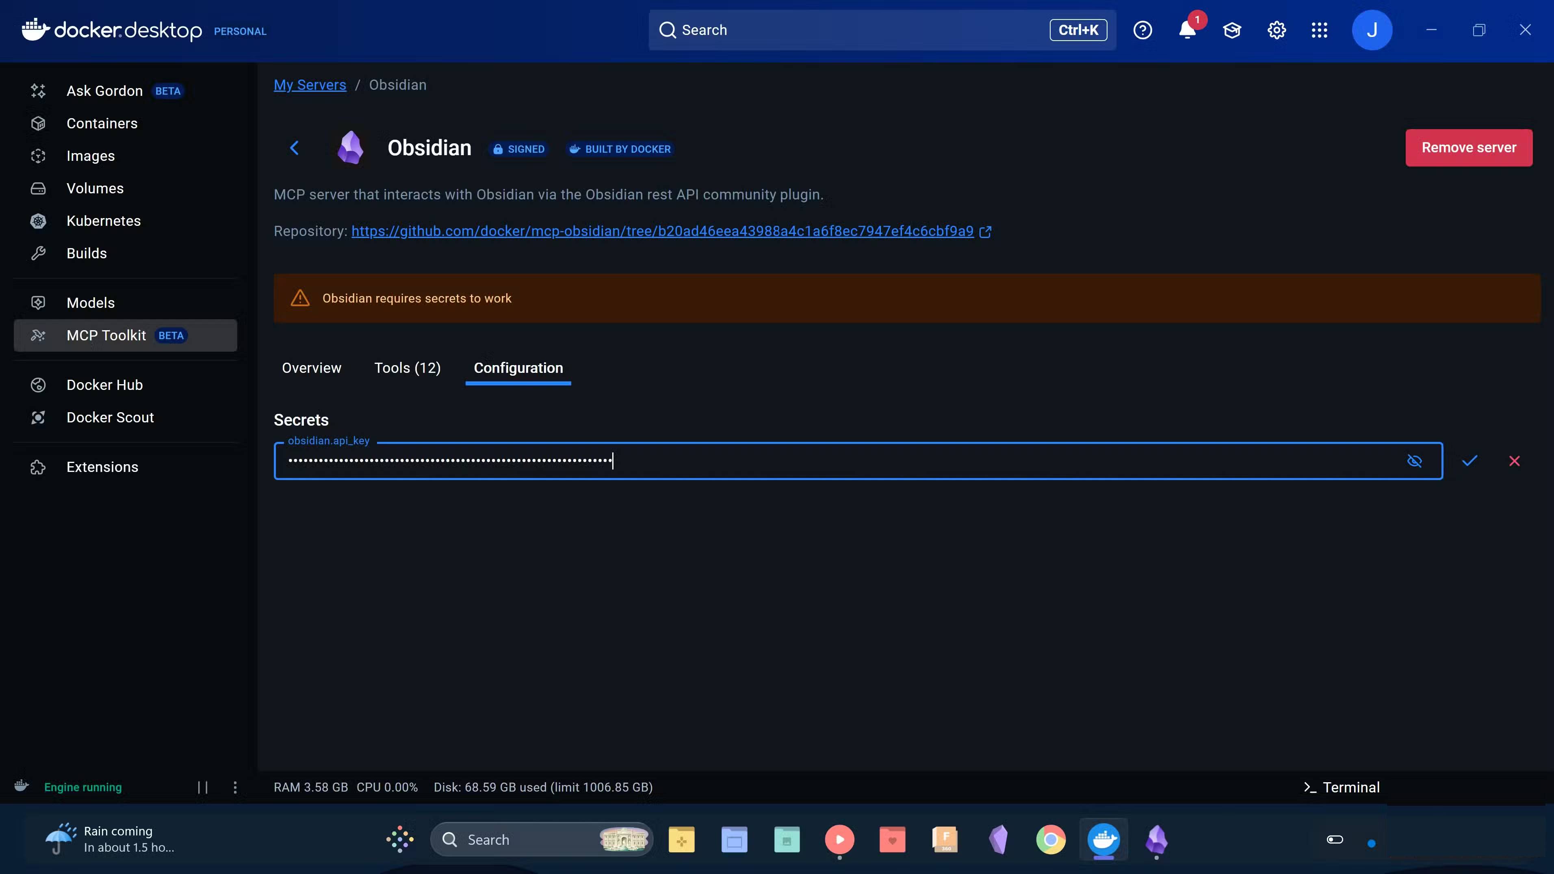
Task: Open the Extensions section
Action: 101,466
